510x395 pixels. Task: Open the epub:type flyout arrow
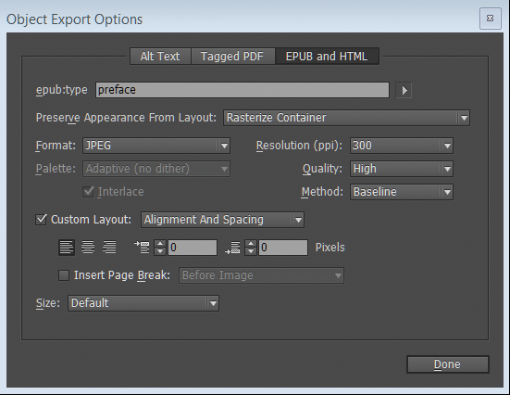click(404, 90)
